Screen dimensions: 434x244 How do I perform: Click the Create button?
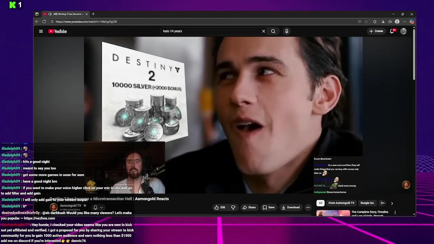click(x=376, y=31)
